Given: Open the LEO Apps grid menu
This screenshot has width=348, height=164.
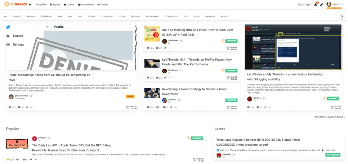Looking at the screenshot, I should click(304, 5).
